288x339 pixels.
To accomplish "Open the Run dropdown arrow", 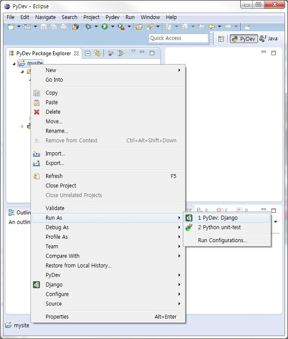I will click(112, 27).
